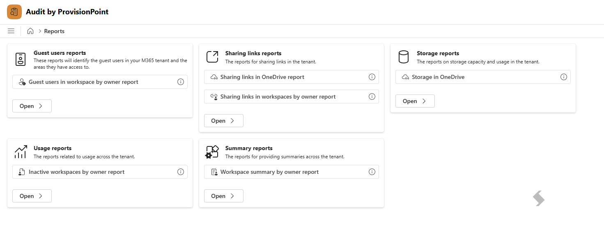Click the Storage reports heading
The image size is (604, 227).
tap(438, 53)
